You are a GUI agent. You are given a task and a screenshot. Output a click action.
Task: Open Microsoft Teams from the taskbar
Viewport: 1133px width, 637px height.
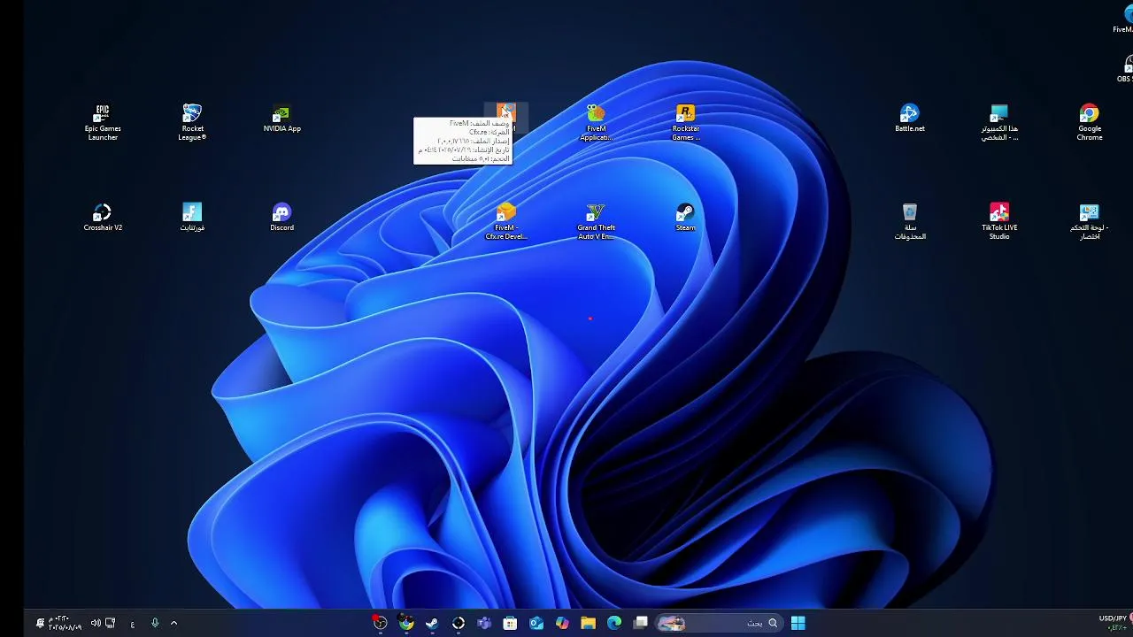coord(484,623)
